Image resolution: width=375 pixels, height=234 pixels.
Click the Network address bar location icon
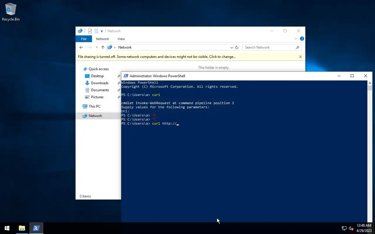pos(110,47)
